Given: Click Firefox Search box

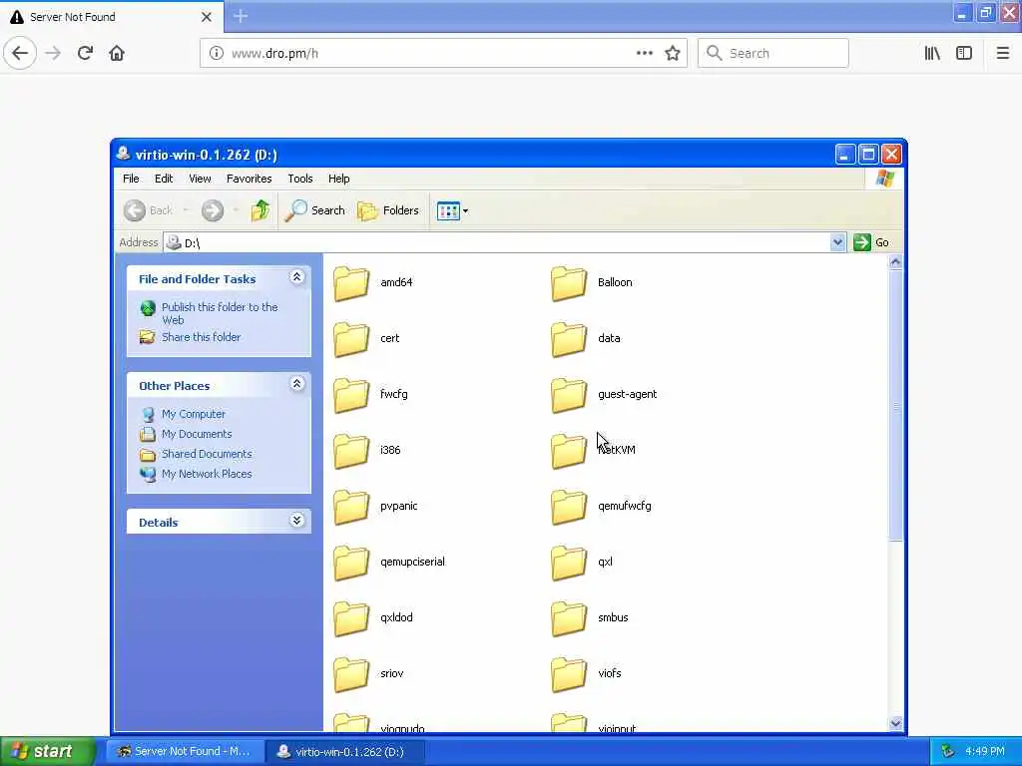Looking at the screenshot, I should click(773, 54).
